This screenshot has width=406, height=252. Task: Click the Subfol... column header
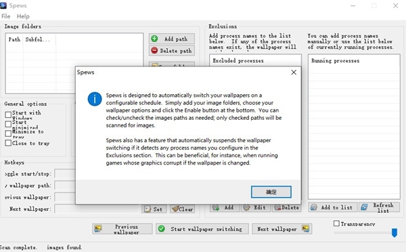click(x=39, y=40)
